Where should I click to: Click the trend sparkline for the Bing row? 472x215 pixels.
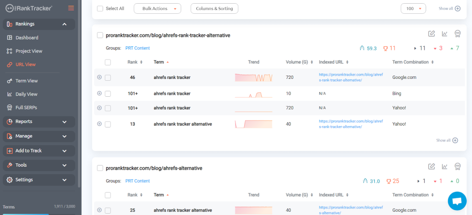[x=253, y=94]
